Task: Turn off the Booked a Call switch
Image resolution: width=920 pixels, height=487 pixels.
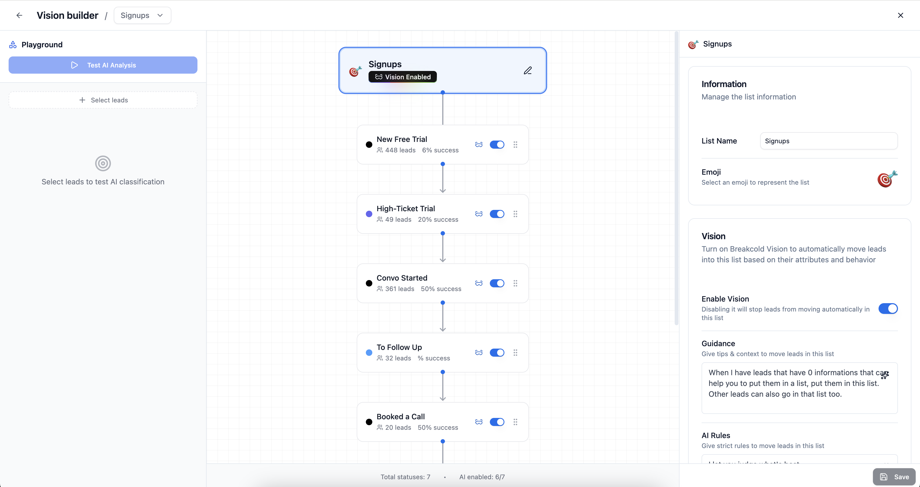Action: point(497,422)
